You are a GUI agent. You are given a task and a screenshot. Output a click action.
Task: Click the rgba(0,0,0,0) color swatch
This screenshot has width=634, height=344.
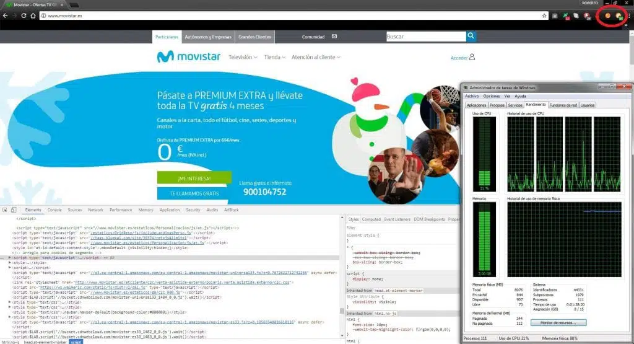(x=418, y=329)
